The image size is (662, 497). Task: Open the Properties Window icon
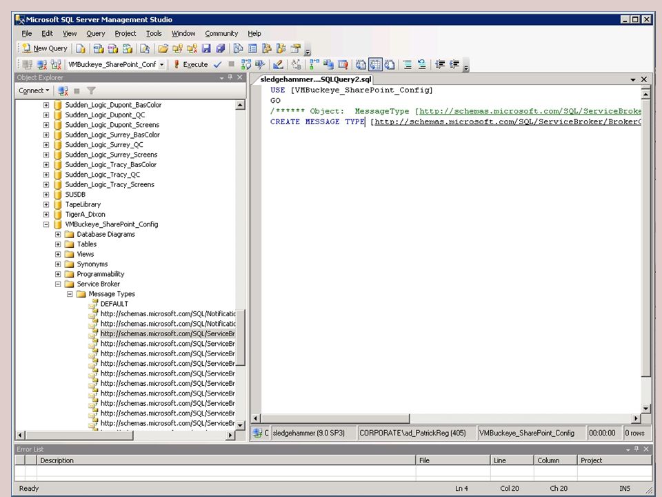296,48
